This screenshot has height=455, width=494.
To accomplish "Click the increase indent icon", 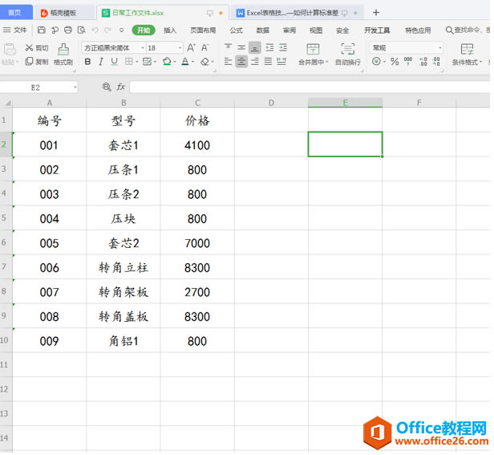I will coord(283,47).
